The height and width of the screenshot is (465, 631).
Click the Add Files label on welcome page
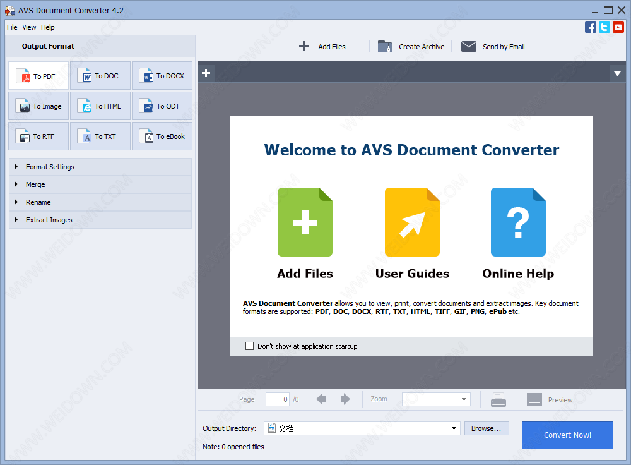tap(305, 274)
